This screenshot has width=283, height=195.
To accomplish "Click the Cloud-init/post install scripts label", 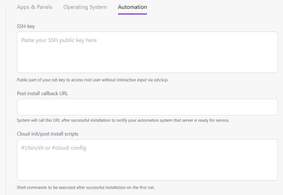I will [48, 134].
